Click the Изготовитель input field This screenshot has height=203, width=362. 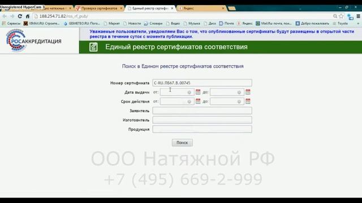(x=202, y=120)
